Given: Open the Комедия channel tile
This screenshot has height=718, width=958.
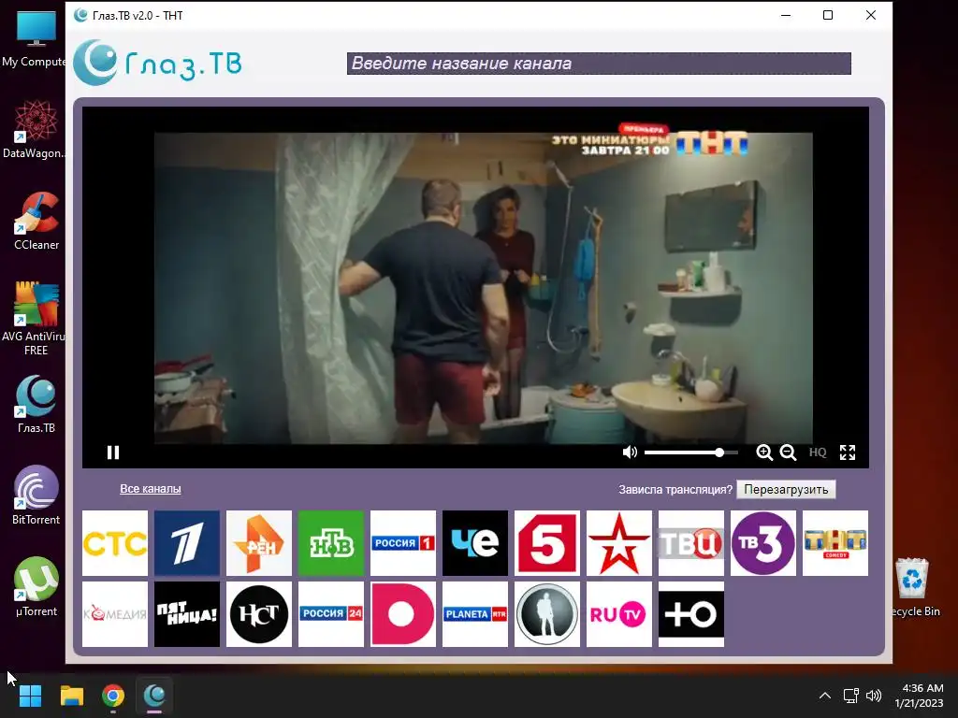Looking at the screenshot, I should 115,614.
